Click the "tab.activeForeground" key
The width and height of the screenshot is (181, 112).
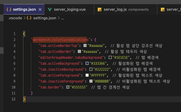click(x=60, y=75)
